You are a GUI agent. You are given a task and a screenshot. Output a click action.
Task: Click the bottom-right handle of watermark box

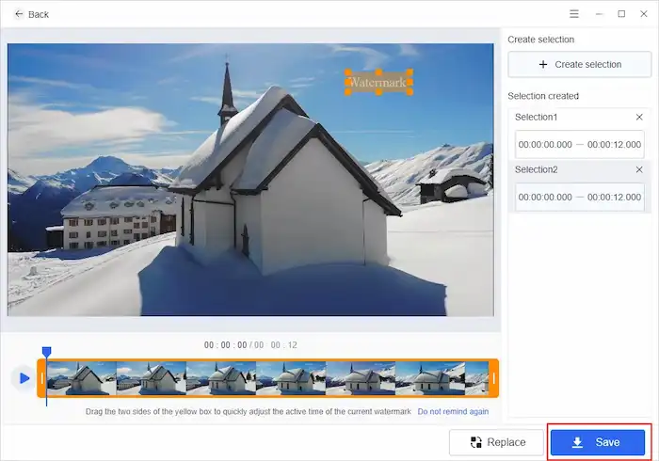[410, 92]
